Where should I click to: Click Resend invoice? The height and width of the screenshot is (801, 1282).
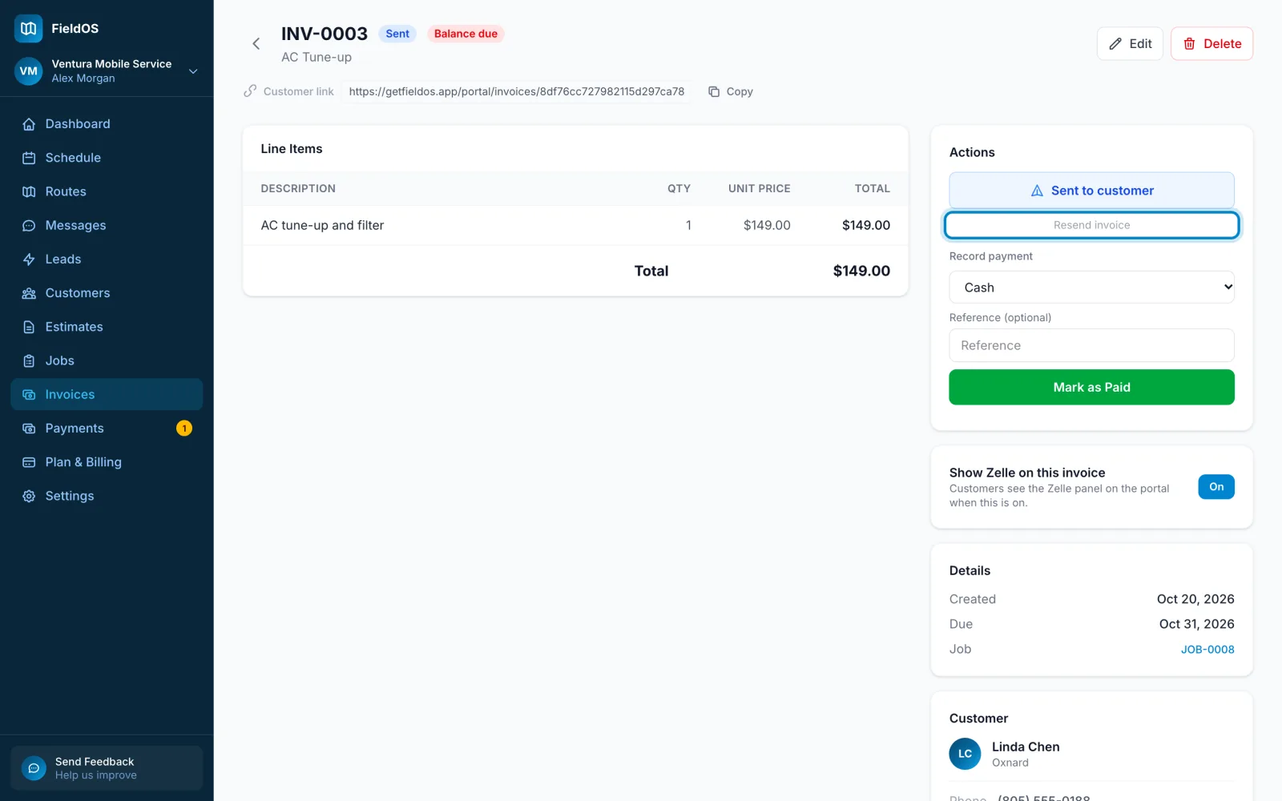pos(1091,225)
